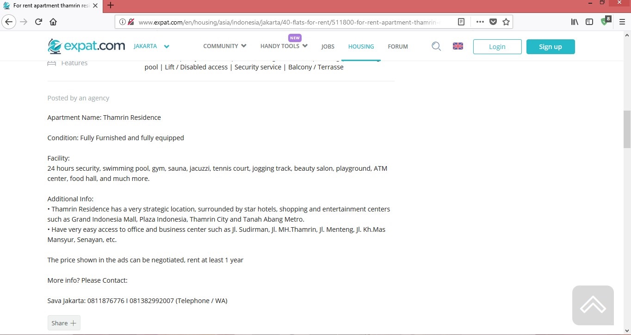The height and width of the screenshot is (335, 631).
Task: Click the scroll-to-top arrow button
Action: 593,305
